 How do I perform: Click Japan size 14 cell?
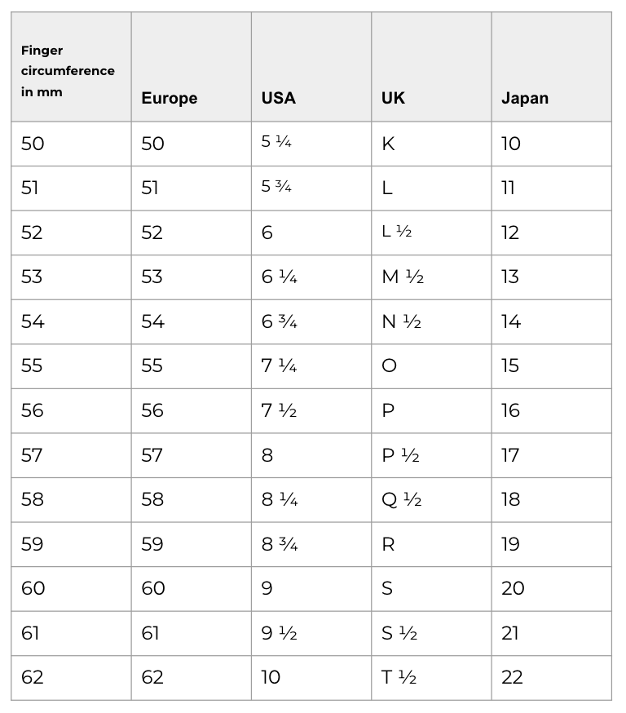(x=511, y=321)
